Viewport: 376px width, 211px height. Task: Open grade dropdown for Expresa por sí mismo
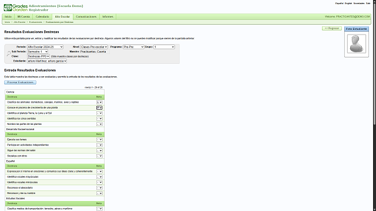(99, 171)
